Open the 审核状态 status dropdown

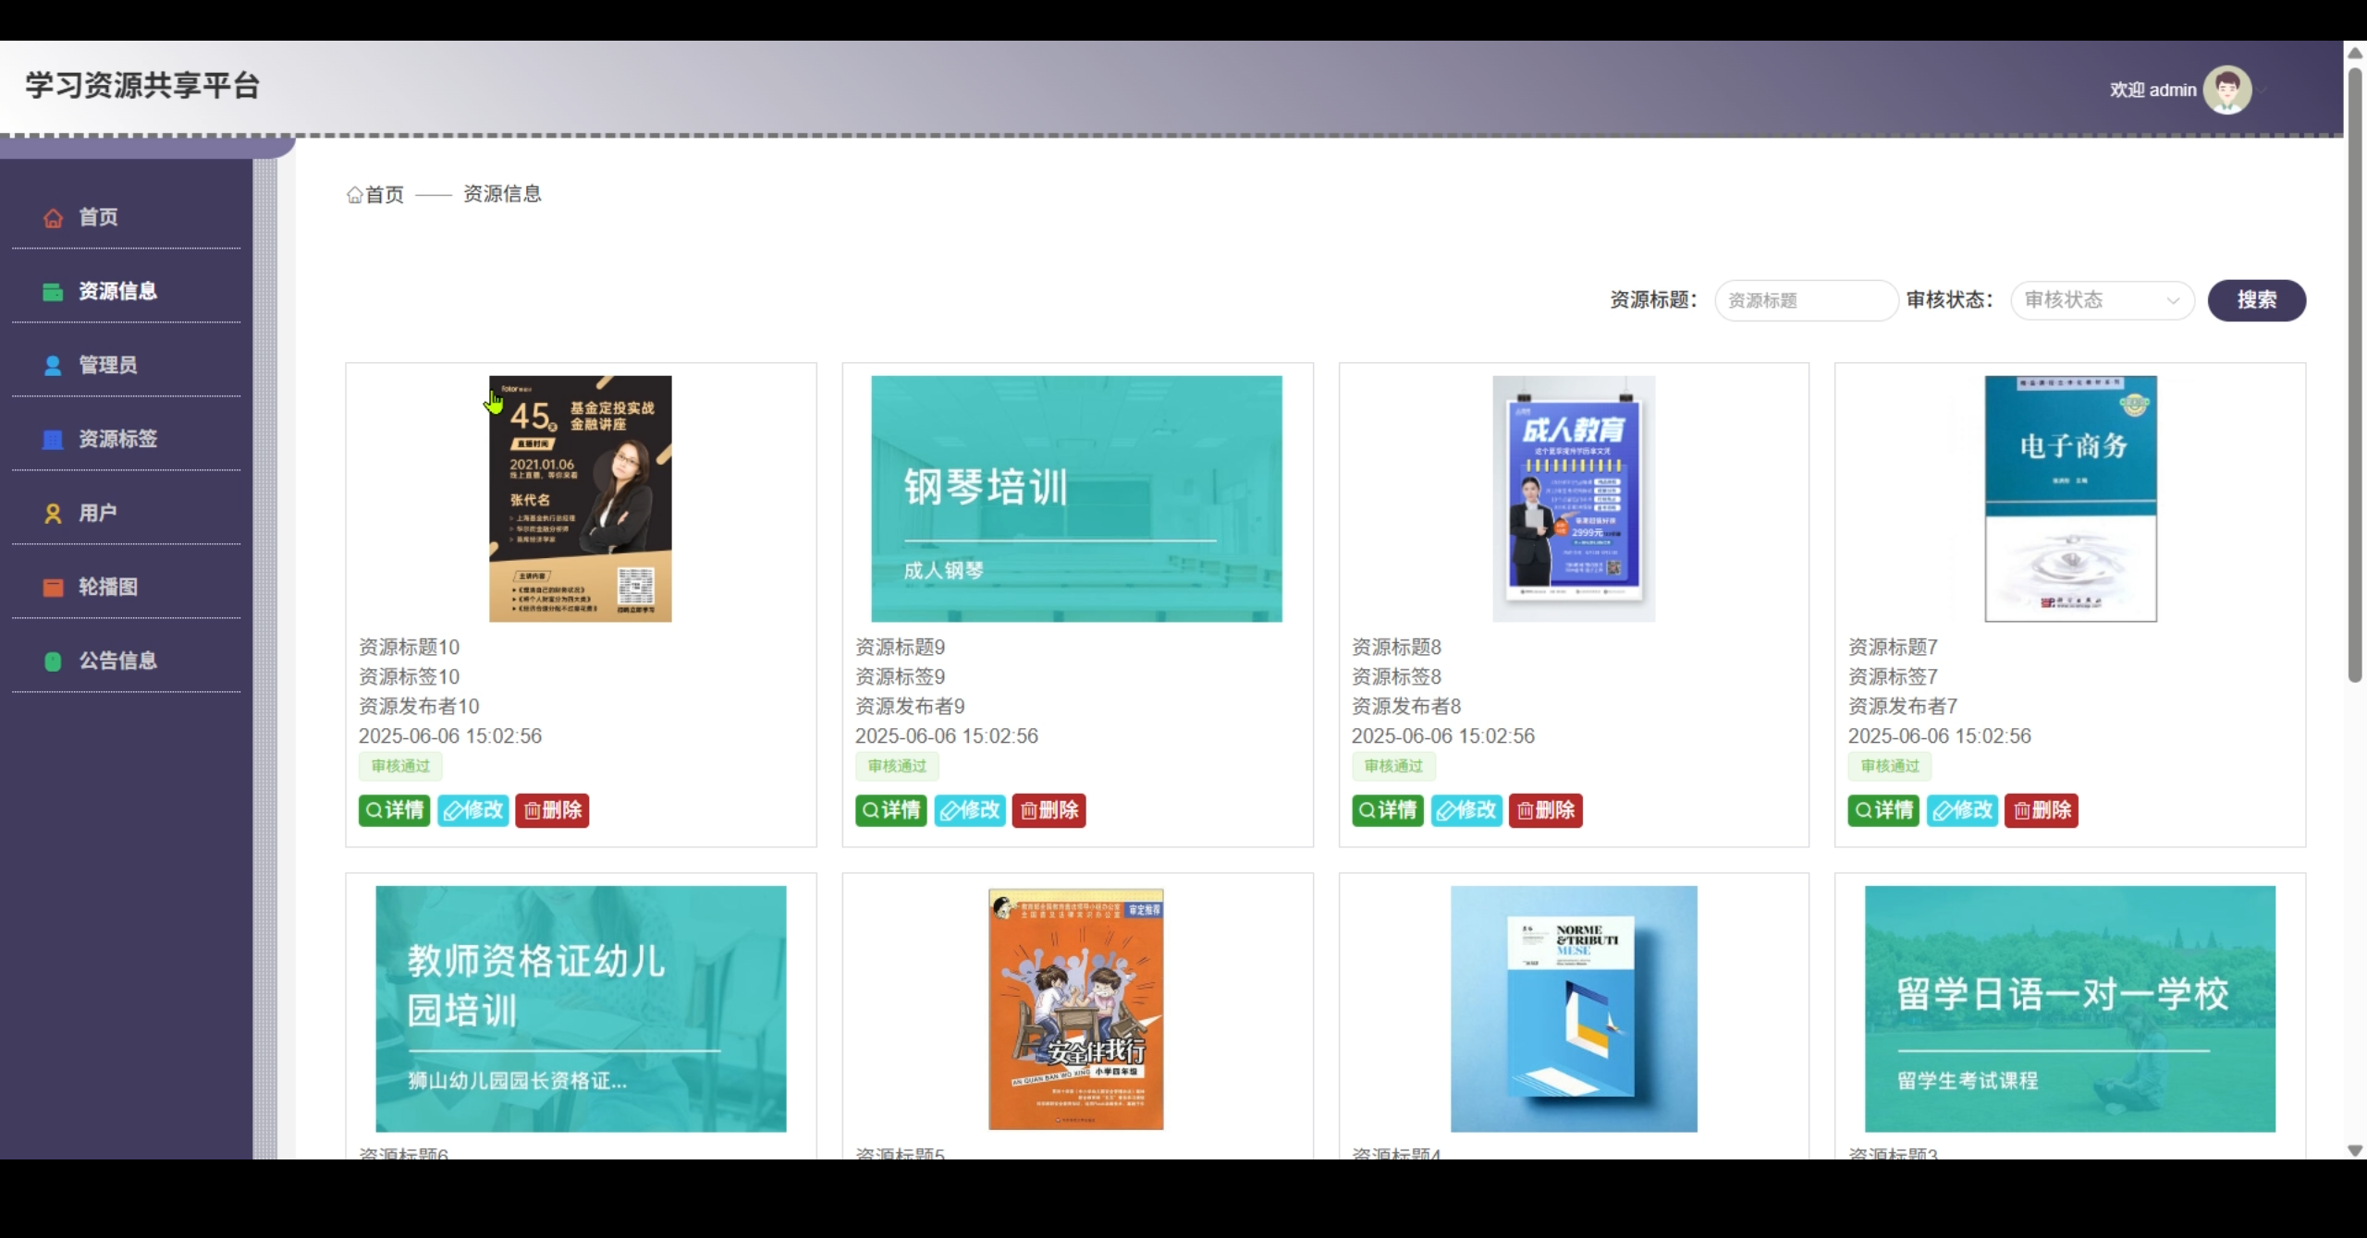tap(2102, 299)
